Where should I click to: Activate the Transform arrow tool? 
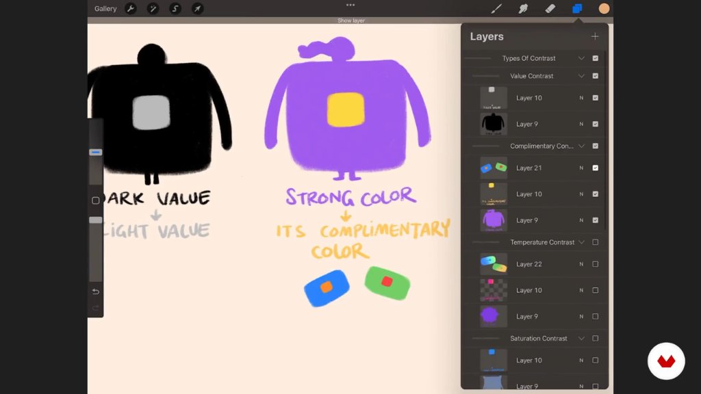[197, 8]
